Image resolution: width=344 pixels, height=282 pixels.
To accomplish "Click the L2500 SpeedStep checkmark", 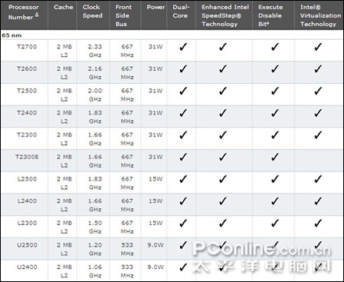I will 222,179.
